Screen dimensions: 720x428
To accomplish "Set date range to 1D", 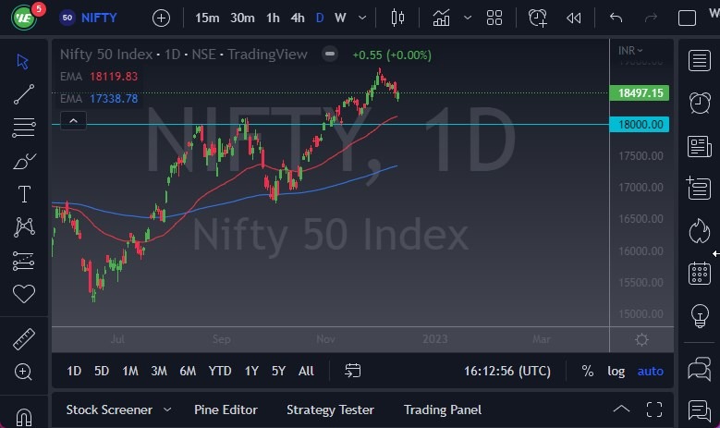I will [x=74, y=371].
